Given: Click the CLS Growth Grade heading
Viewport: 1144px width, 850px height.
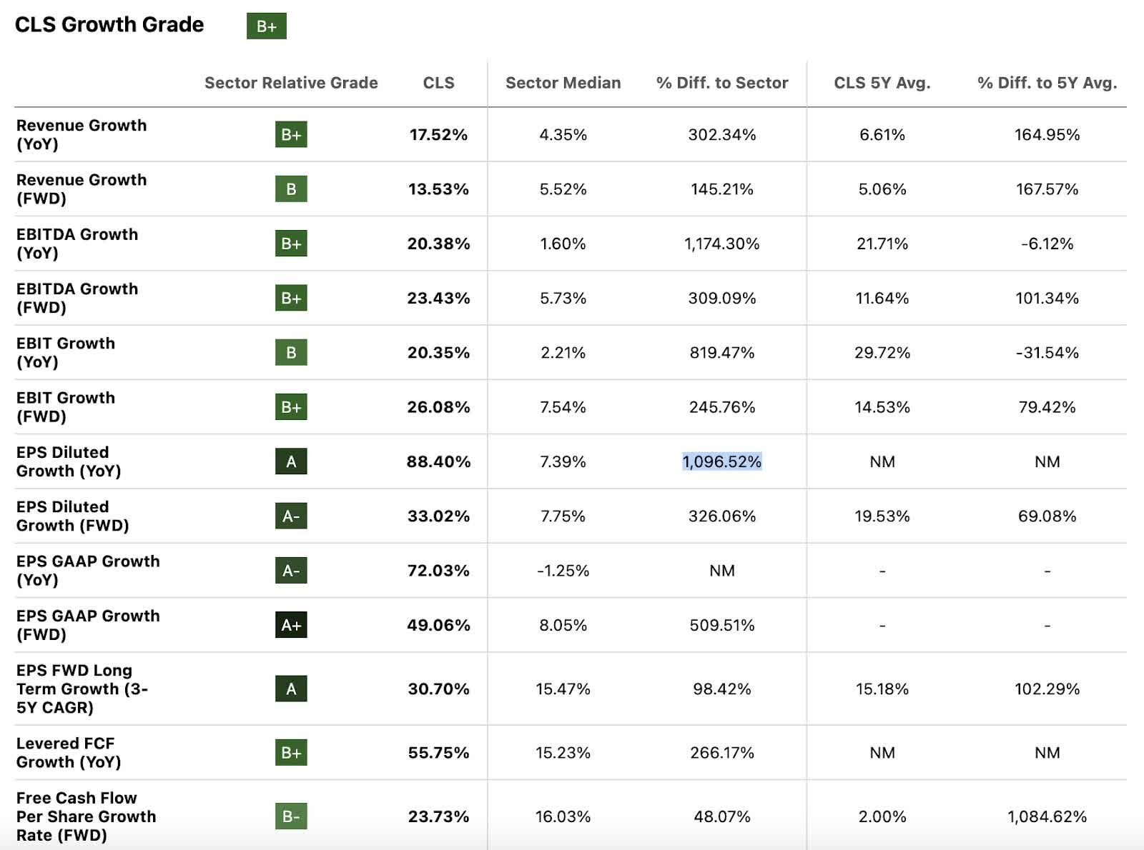Looking at the screenshot, I should click(x=109, y=25).
